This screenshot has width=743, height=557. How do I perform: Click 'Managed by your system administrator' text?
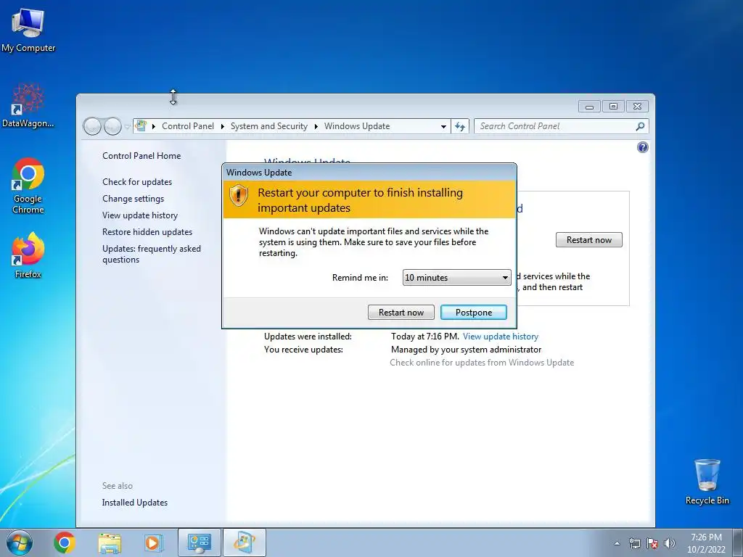(466, 350)
